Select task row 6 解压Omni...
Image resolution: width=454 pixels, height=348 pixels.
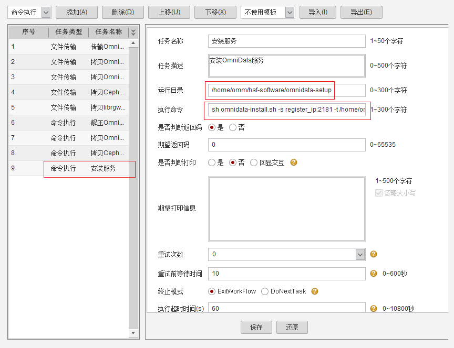[x=69, y=123]
